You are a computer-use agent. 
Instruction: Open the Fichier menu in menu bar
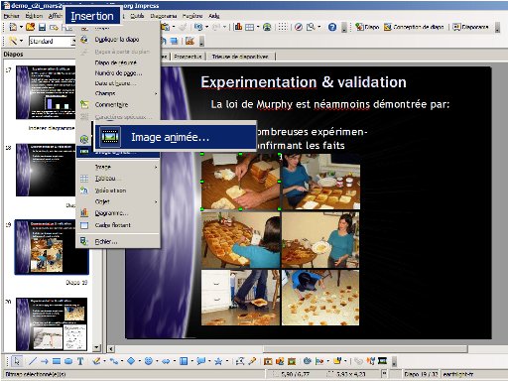pyautogui.click(x=12, y=16)
